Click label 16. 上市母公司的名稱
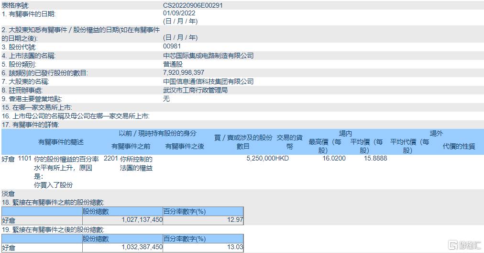Image resolution: width=484 pixels, height=253 pixels. point(42,116)
